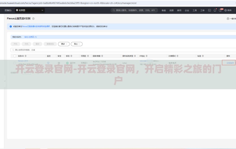The height and width of the screenshot is (149, 236).
Task: Open the notifications bell
Action: [215, 10]
